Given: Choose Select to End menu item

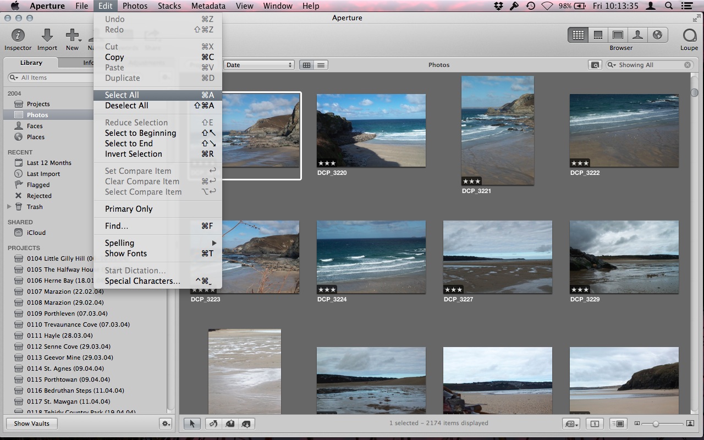Looking at the screenshot, I should (158, 144).
